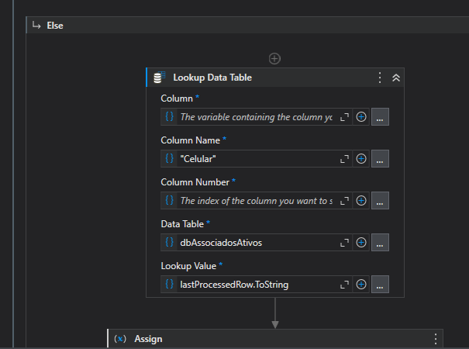Click plus button beside Column field
Viewport: 469px width, 349px height.
(x=361, y=117)
